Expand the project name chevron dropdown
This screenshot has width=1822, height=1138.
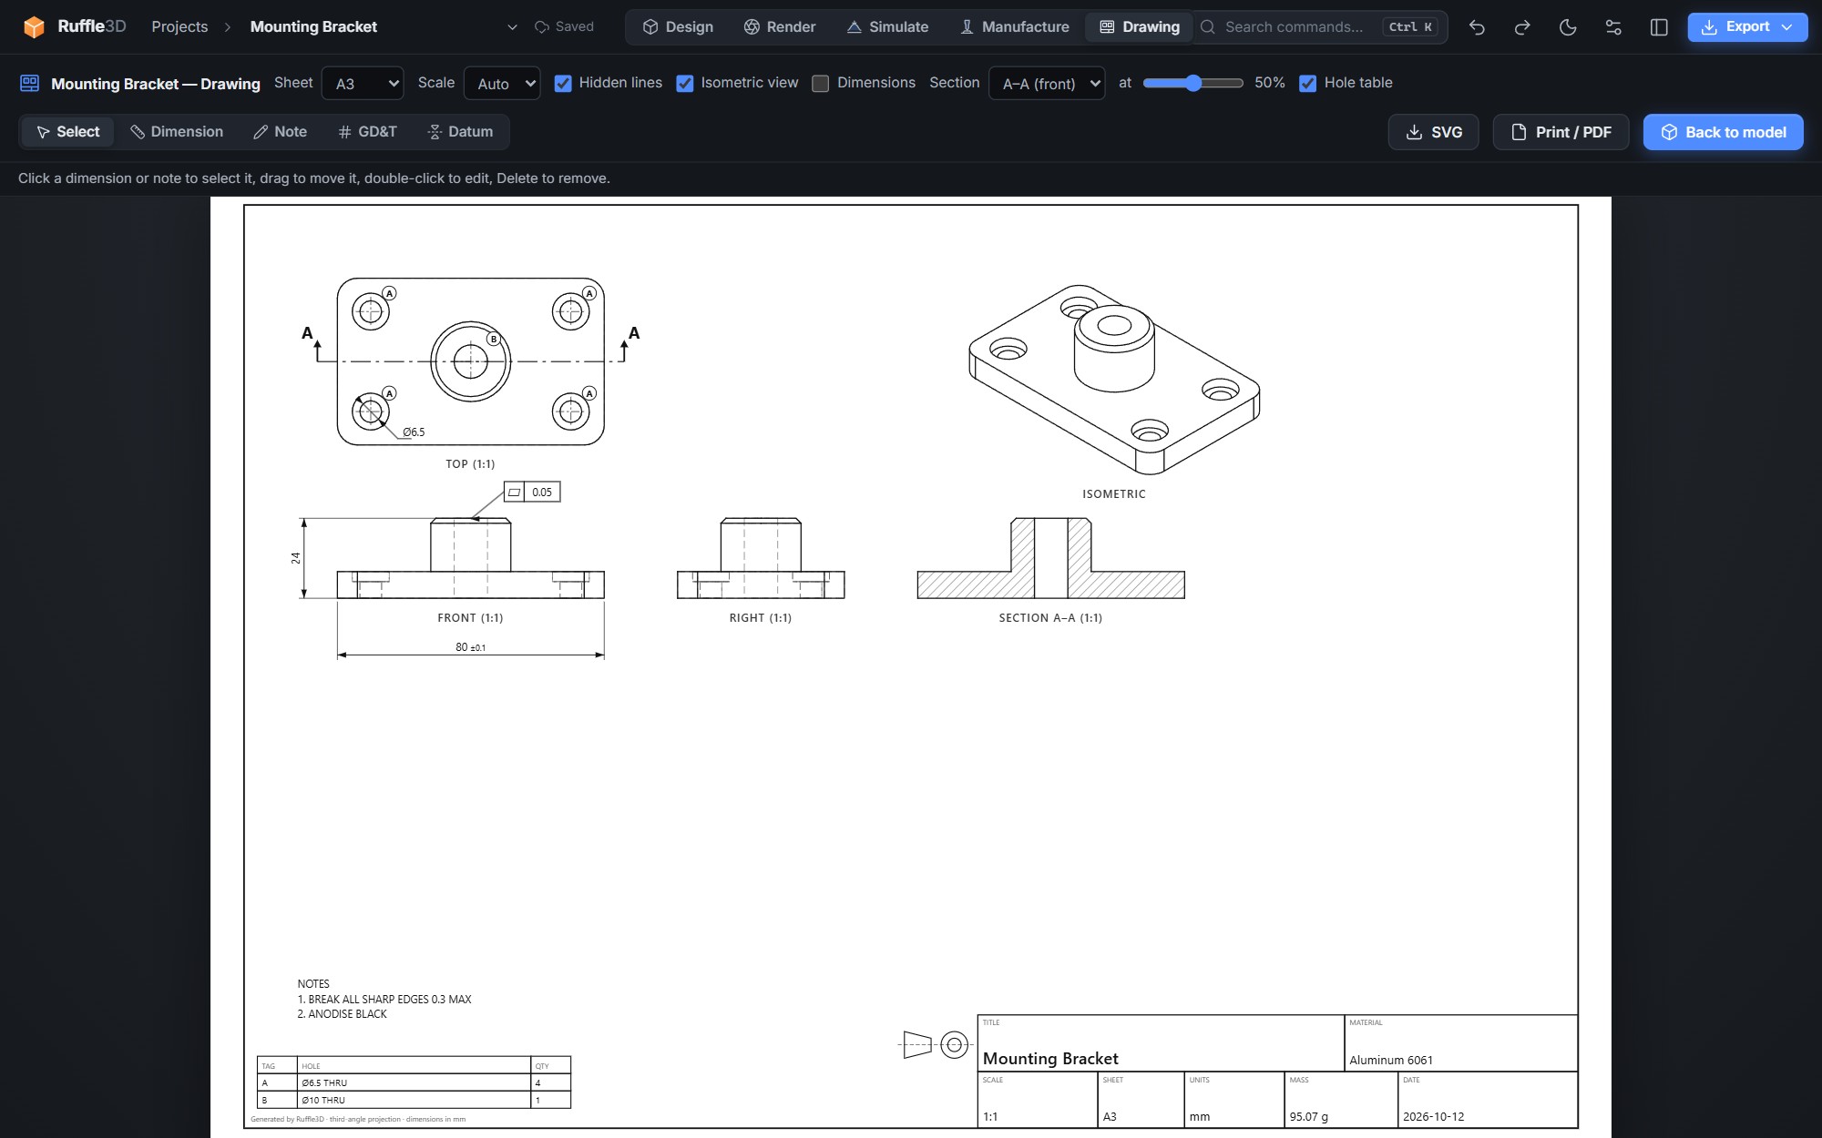coord(512,27)
